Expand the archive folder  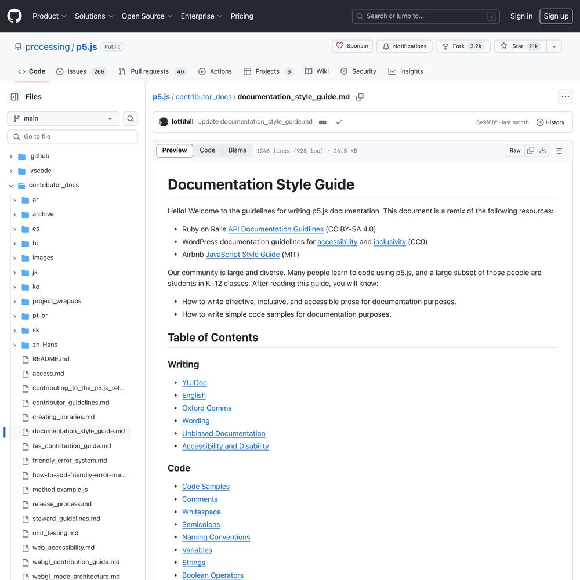point(15,215)
